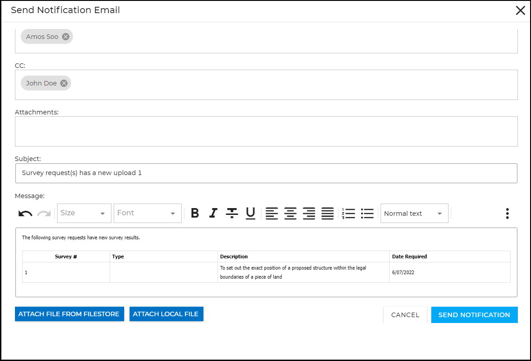531x361 pixels.
Task: Apply strikethrough formatting
Action: coord(232,213)
